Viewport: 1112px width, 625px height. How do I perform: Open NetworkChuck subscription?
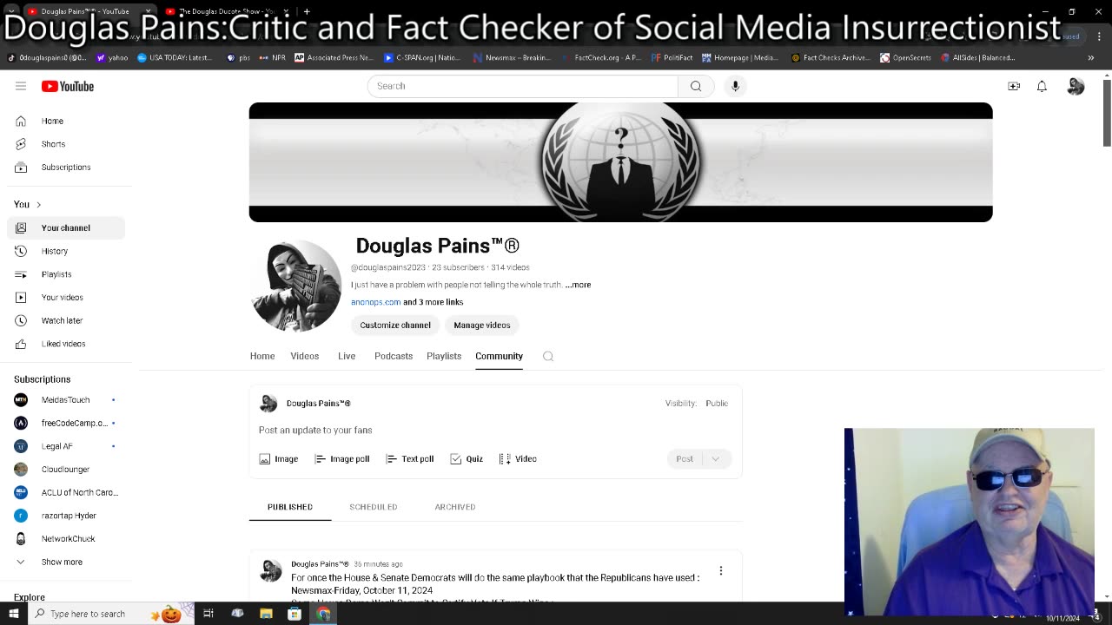pos(66,539)
